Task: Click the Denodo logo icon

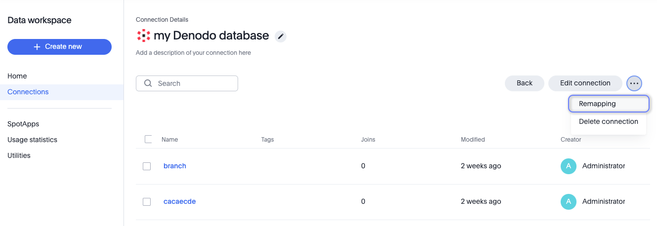Action: [x=143, y=36]
